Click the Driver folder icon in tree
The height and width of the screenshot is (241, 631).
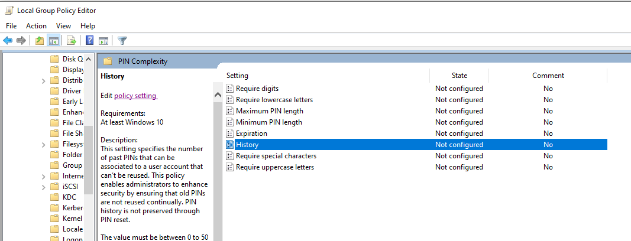coord(54,91)
